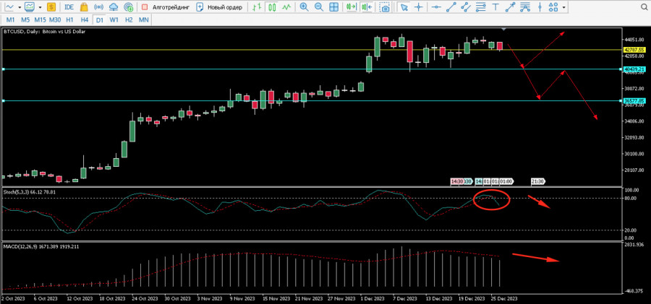Click the VPS cloud hosting icon
The image size is (651, 304).
click(114, 6)
